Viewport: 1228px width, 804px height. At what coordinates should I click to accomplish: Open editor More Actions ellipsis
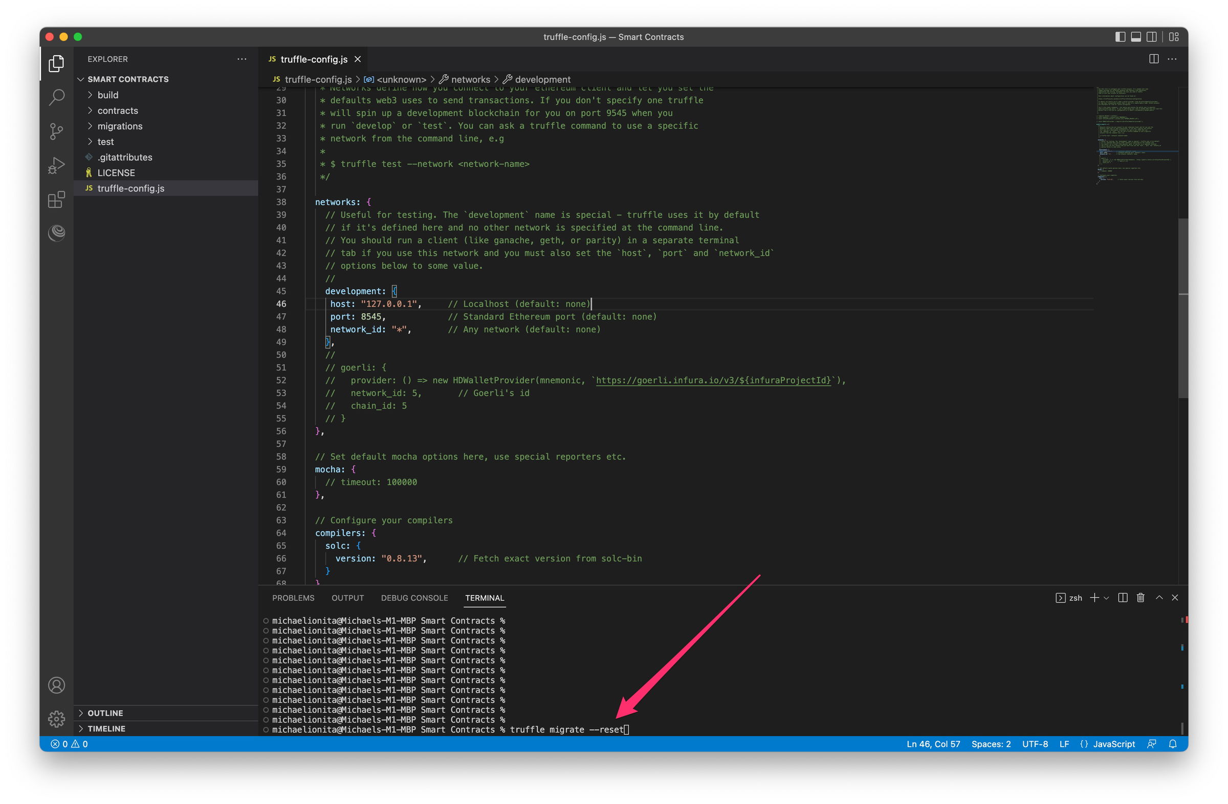pos(1172,59)
